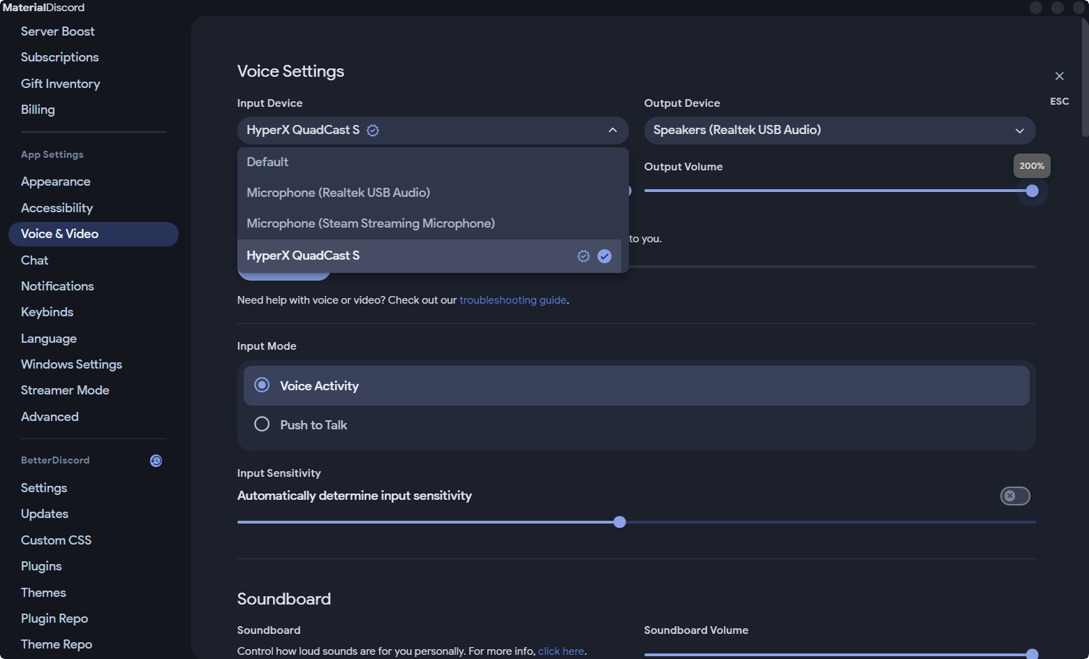Click the certified badge in the HyperX QuadCast S list row

pyautogui.click(x=584, y=256)
